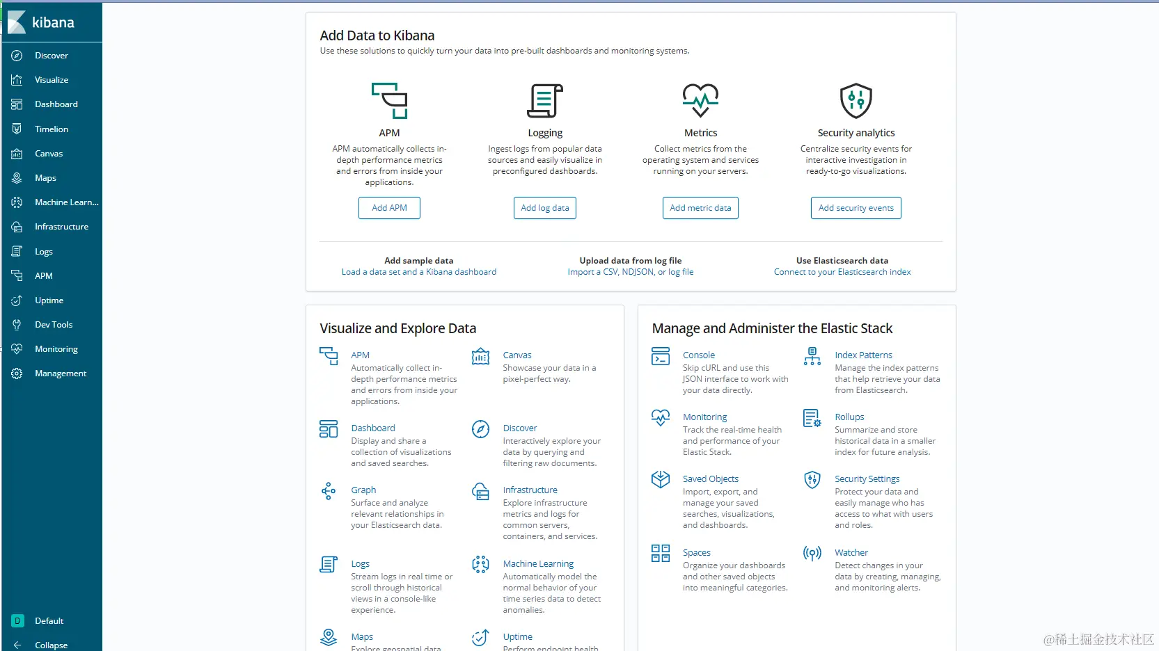Open the Index Patterns link
This screenshot has height=651, width=1159.
point(863,355)
